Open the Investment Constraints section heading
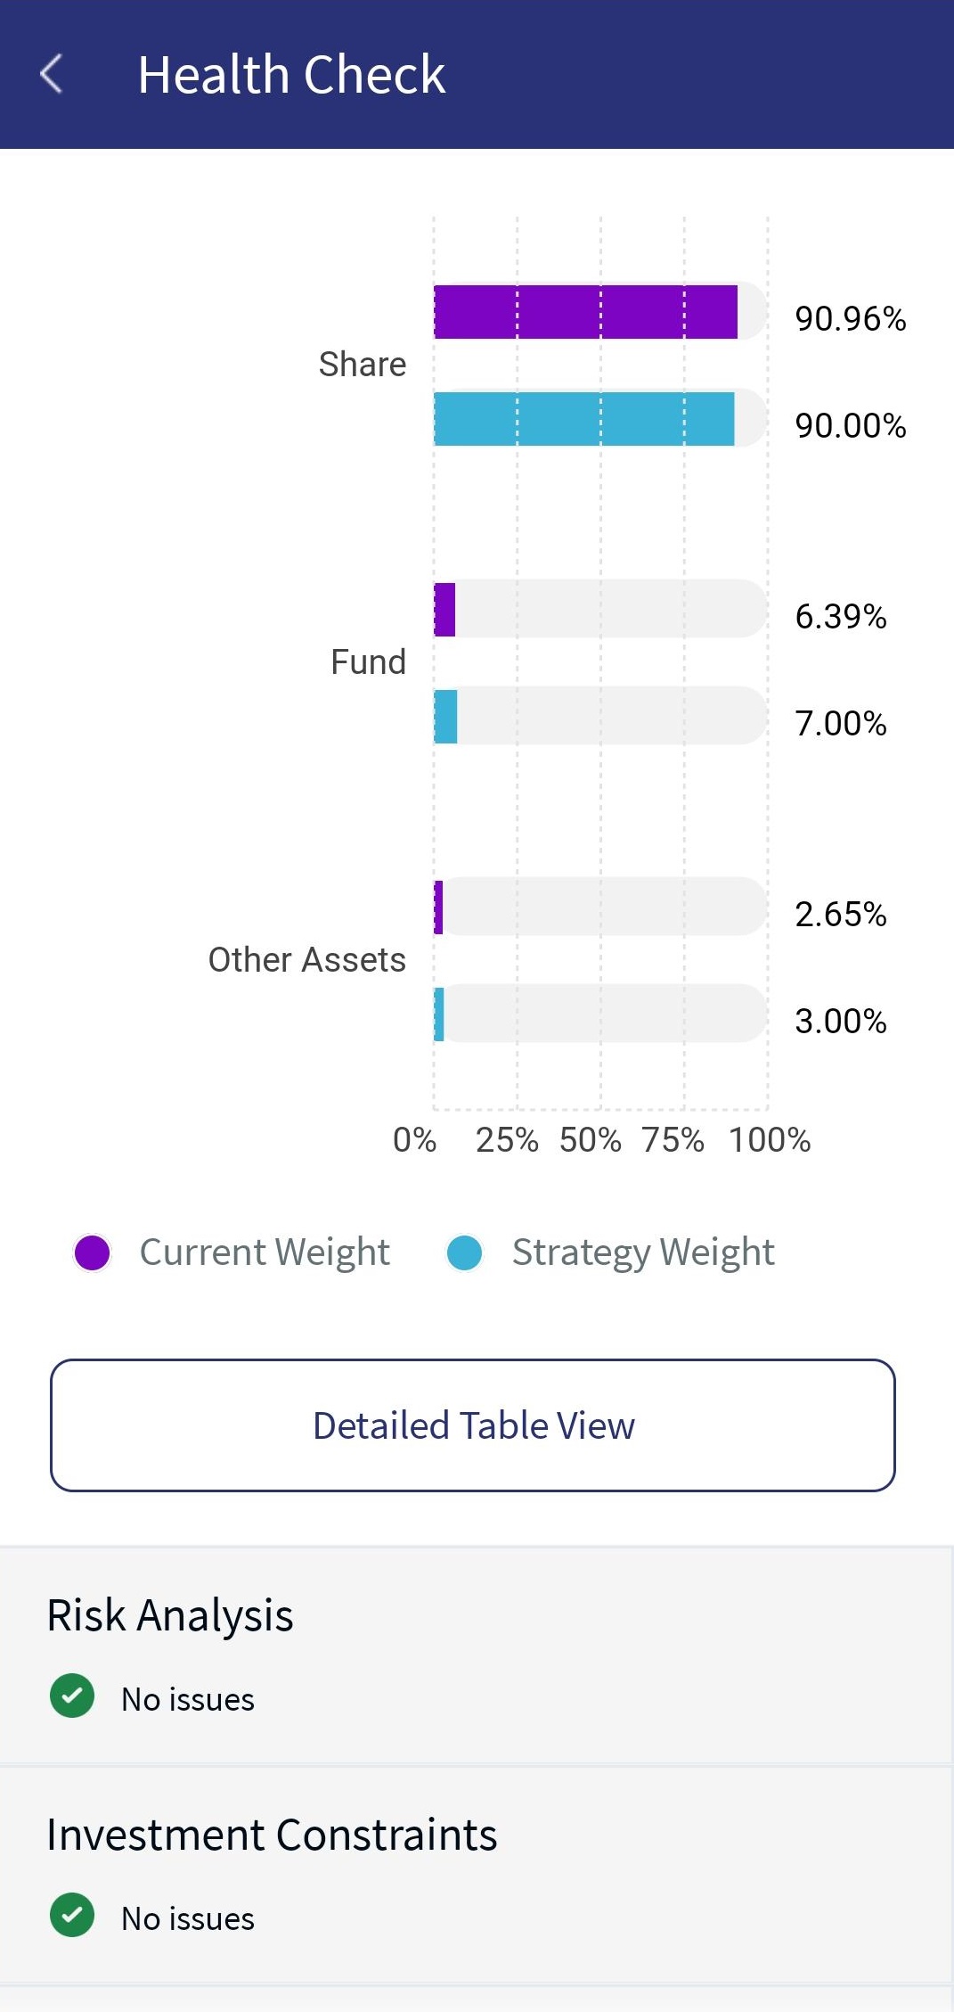The image size is (954, 2012). (272, 1835)
